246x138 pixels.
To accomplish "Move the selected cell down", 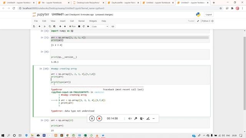I will pos(65,26).
